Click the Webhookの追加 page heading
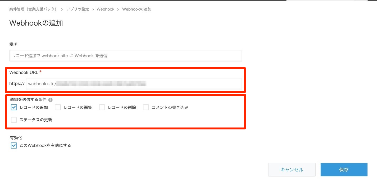This screenshot has height=186, width=377. (x=36, y=23)
